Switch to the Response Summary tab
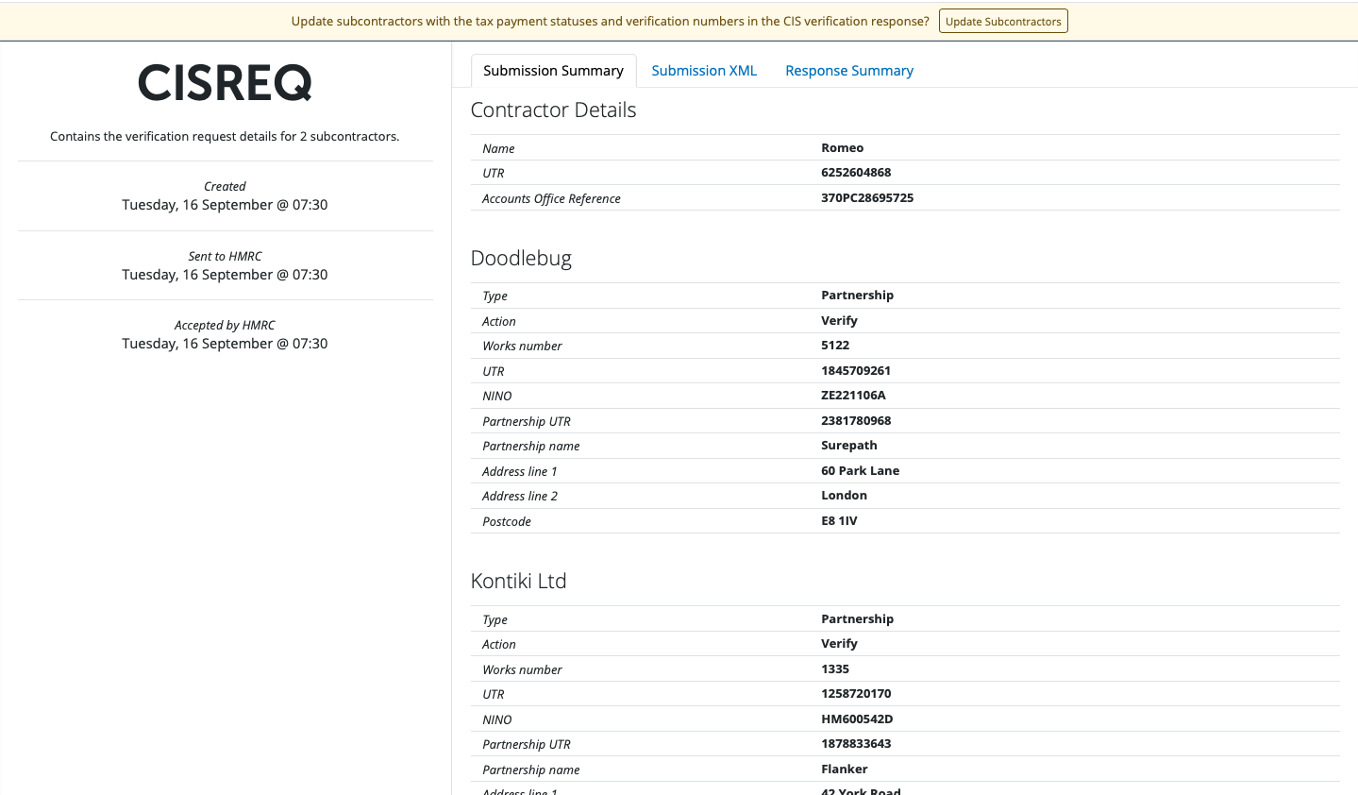 [849, 71]
